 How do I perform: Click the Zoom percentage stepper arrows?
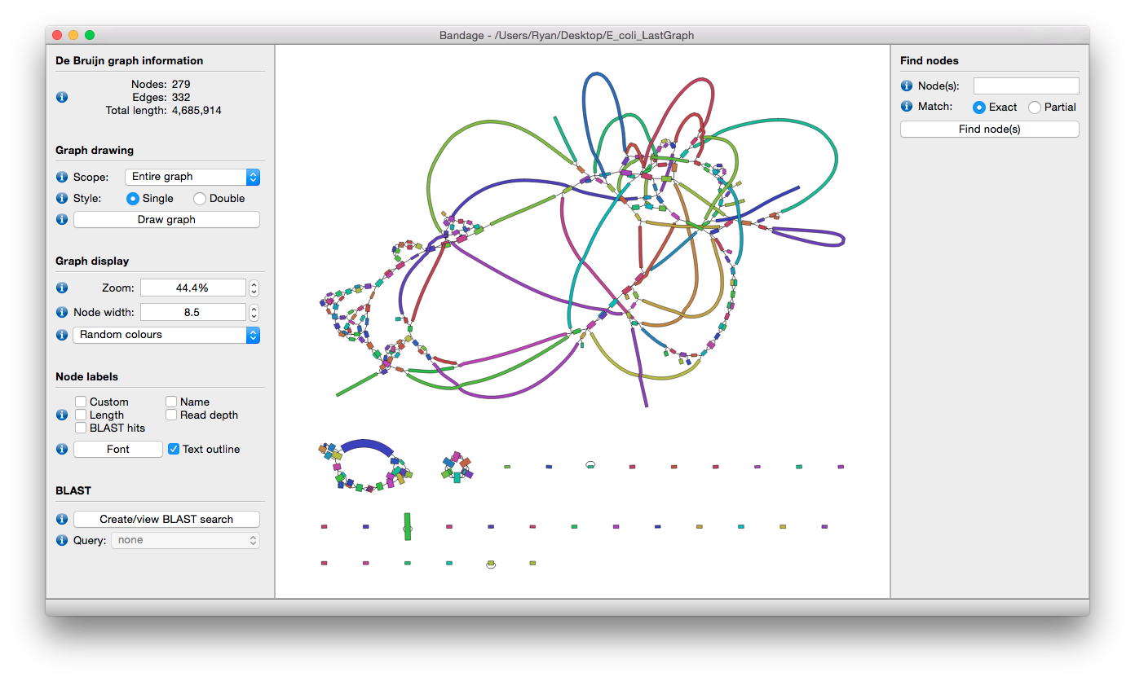(x=254, y=288)
